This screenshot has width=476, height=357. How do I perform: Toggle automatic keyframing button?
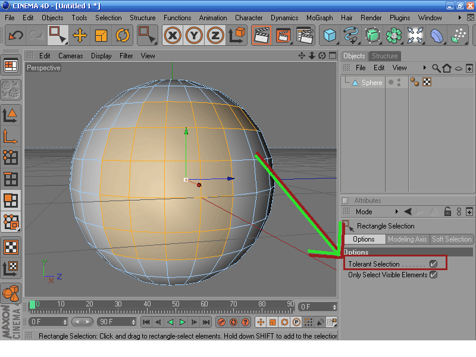(x=233, y=322)
